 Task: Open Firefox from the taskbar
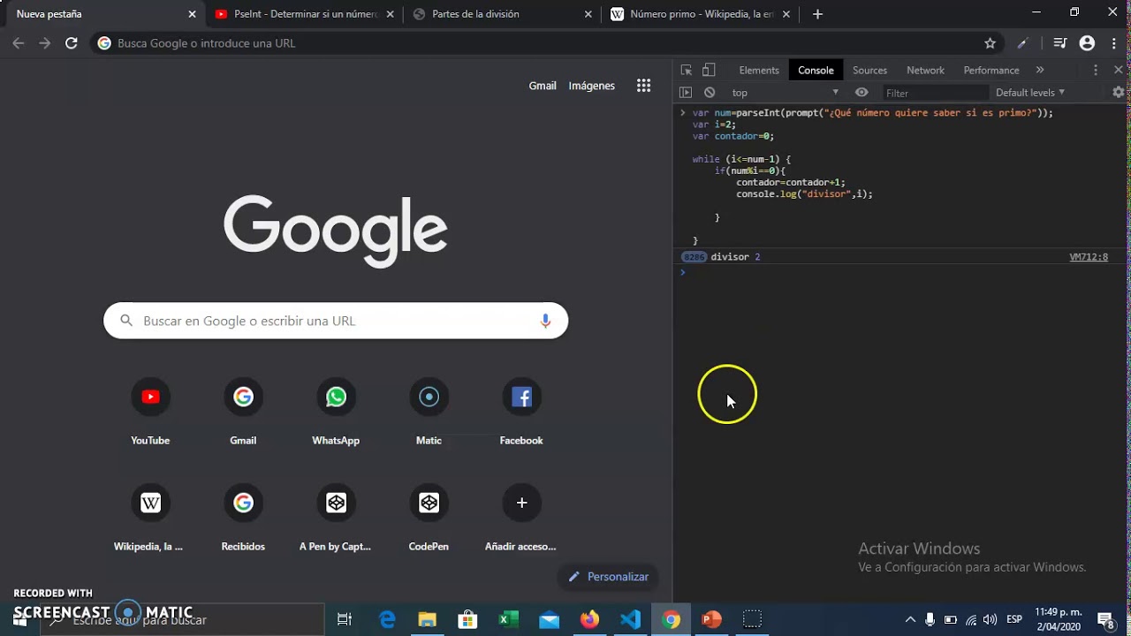tap(589, 619)
